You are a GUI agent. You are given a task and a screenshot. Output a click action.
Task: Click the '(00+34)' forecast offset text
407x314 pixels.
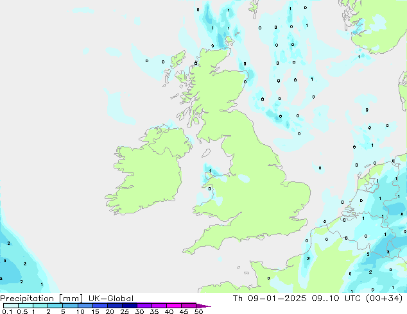click(384, 299)
